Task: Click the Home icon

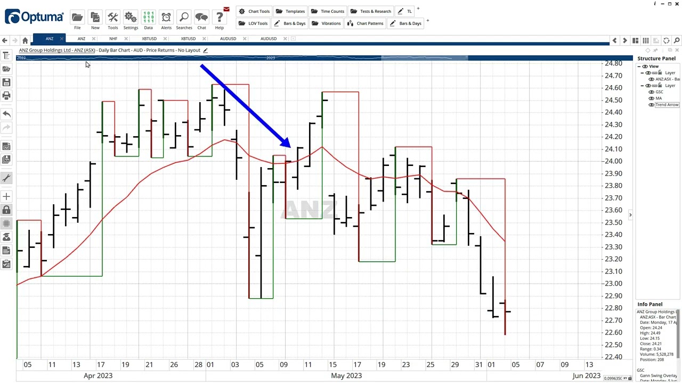Action: (x=25, y=40)
